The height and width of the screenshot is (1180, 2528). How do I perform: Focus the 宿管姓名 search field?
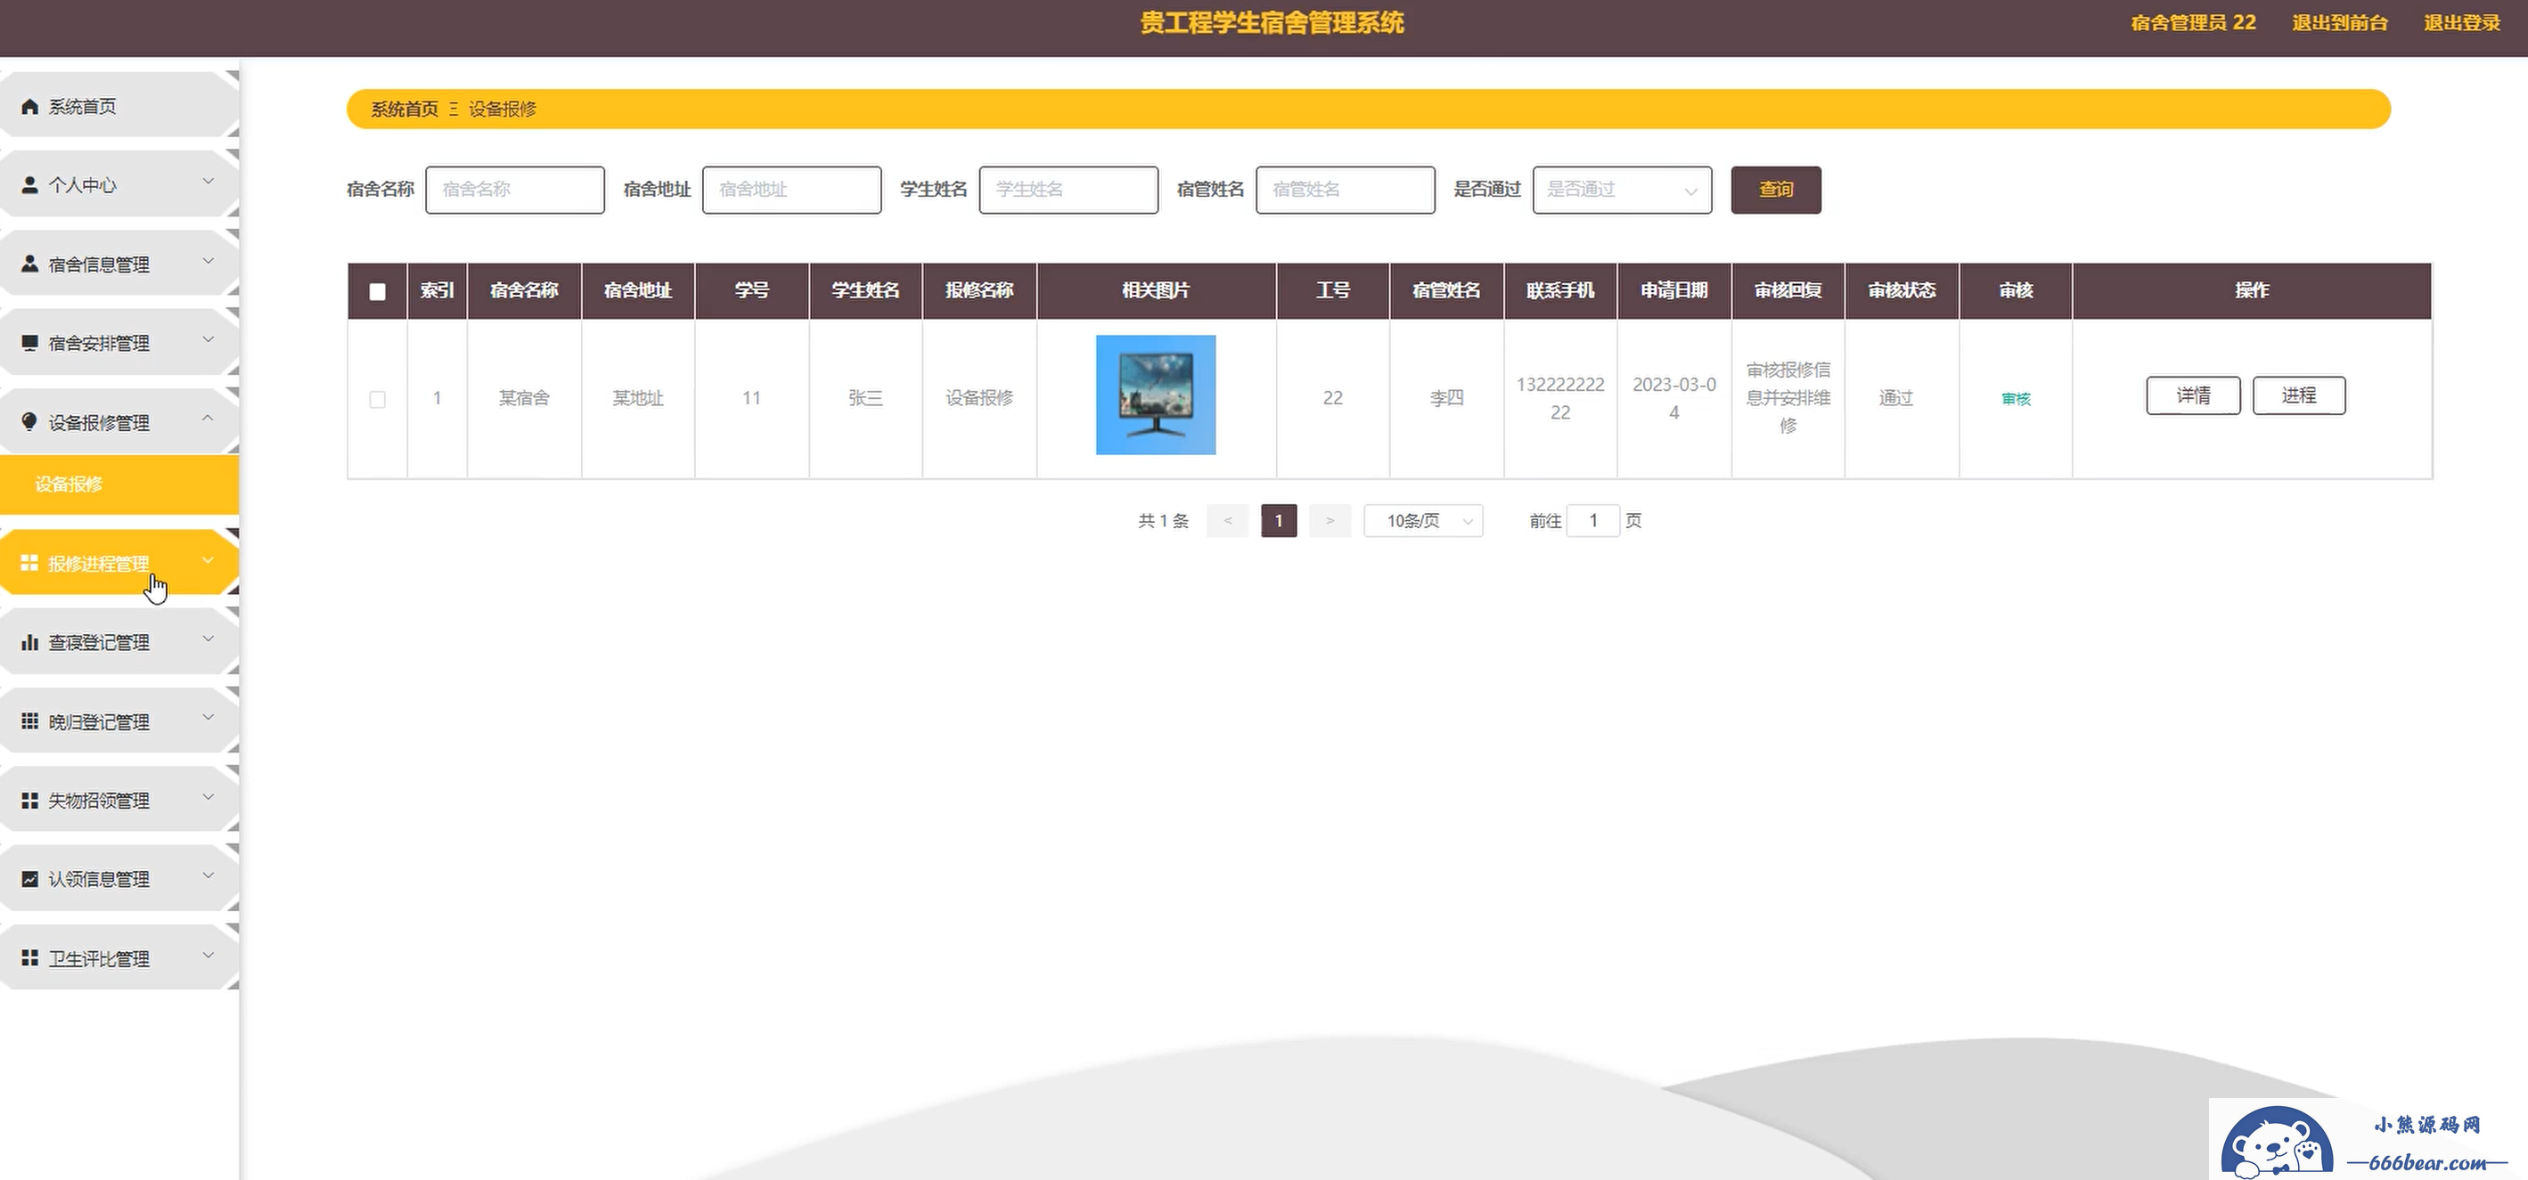[1345, 190]
